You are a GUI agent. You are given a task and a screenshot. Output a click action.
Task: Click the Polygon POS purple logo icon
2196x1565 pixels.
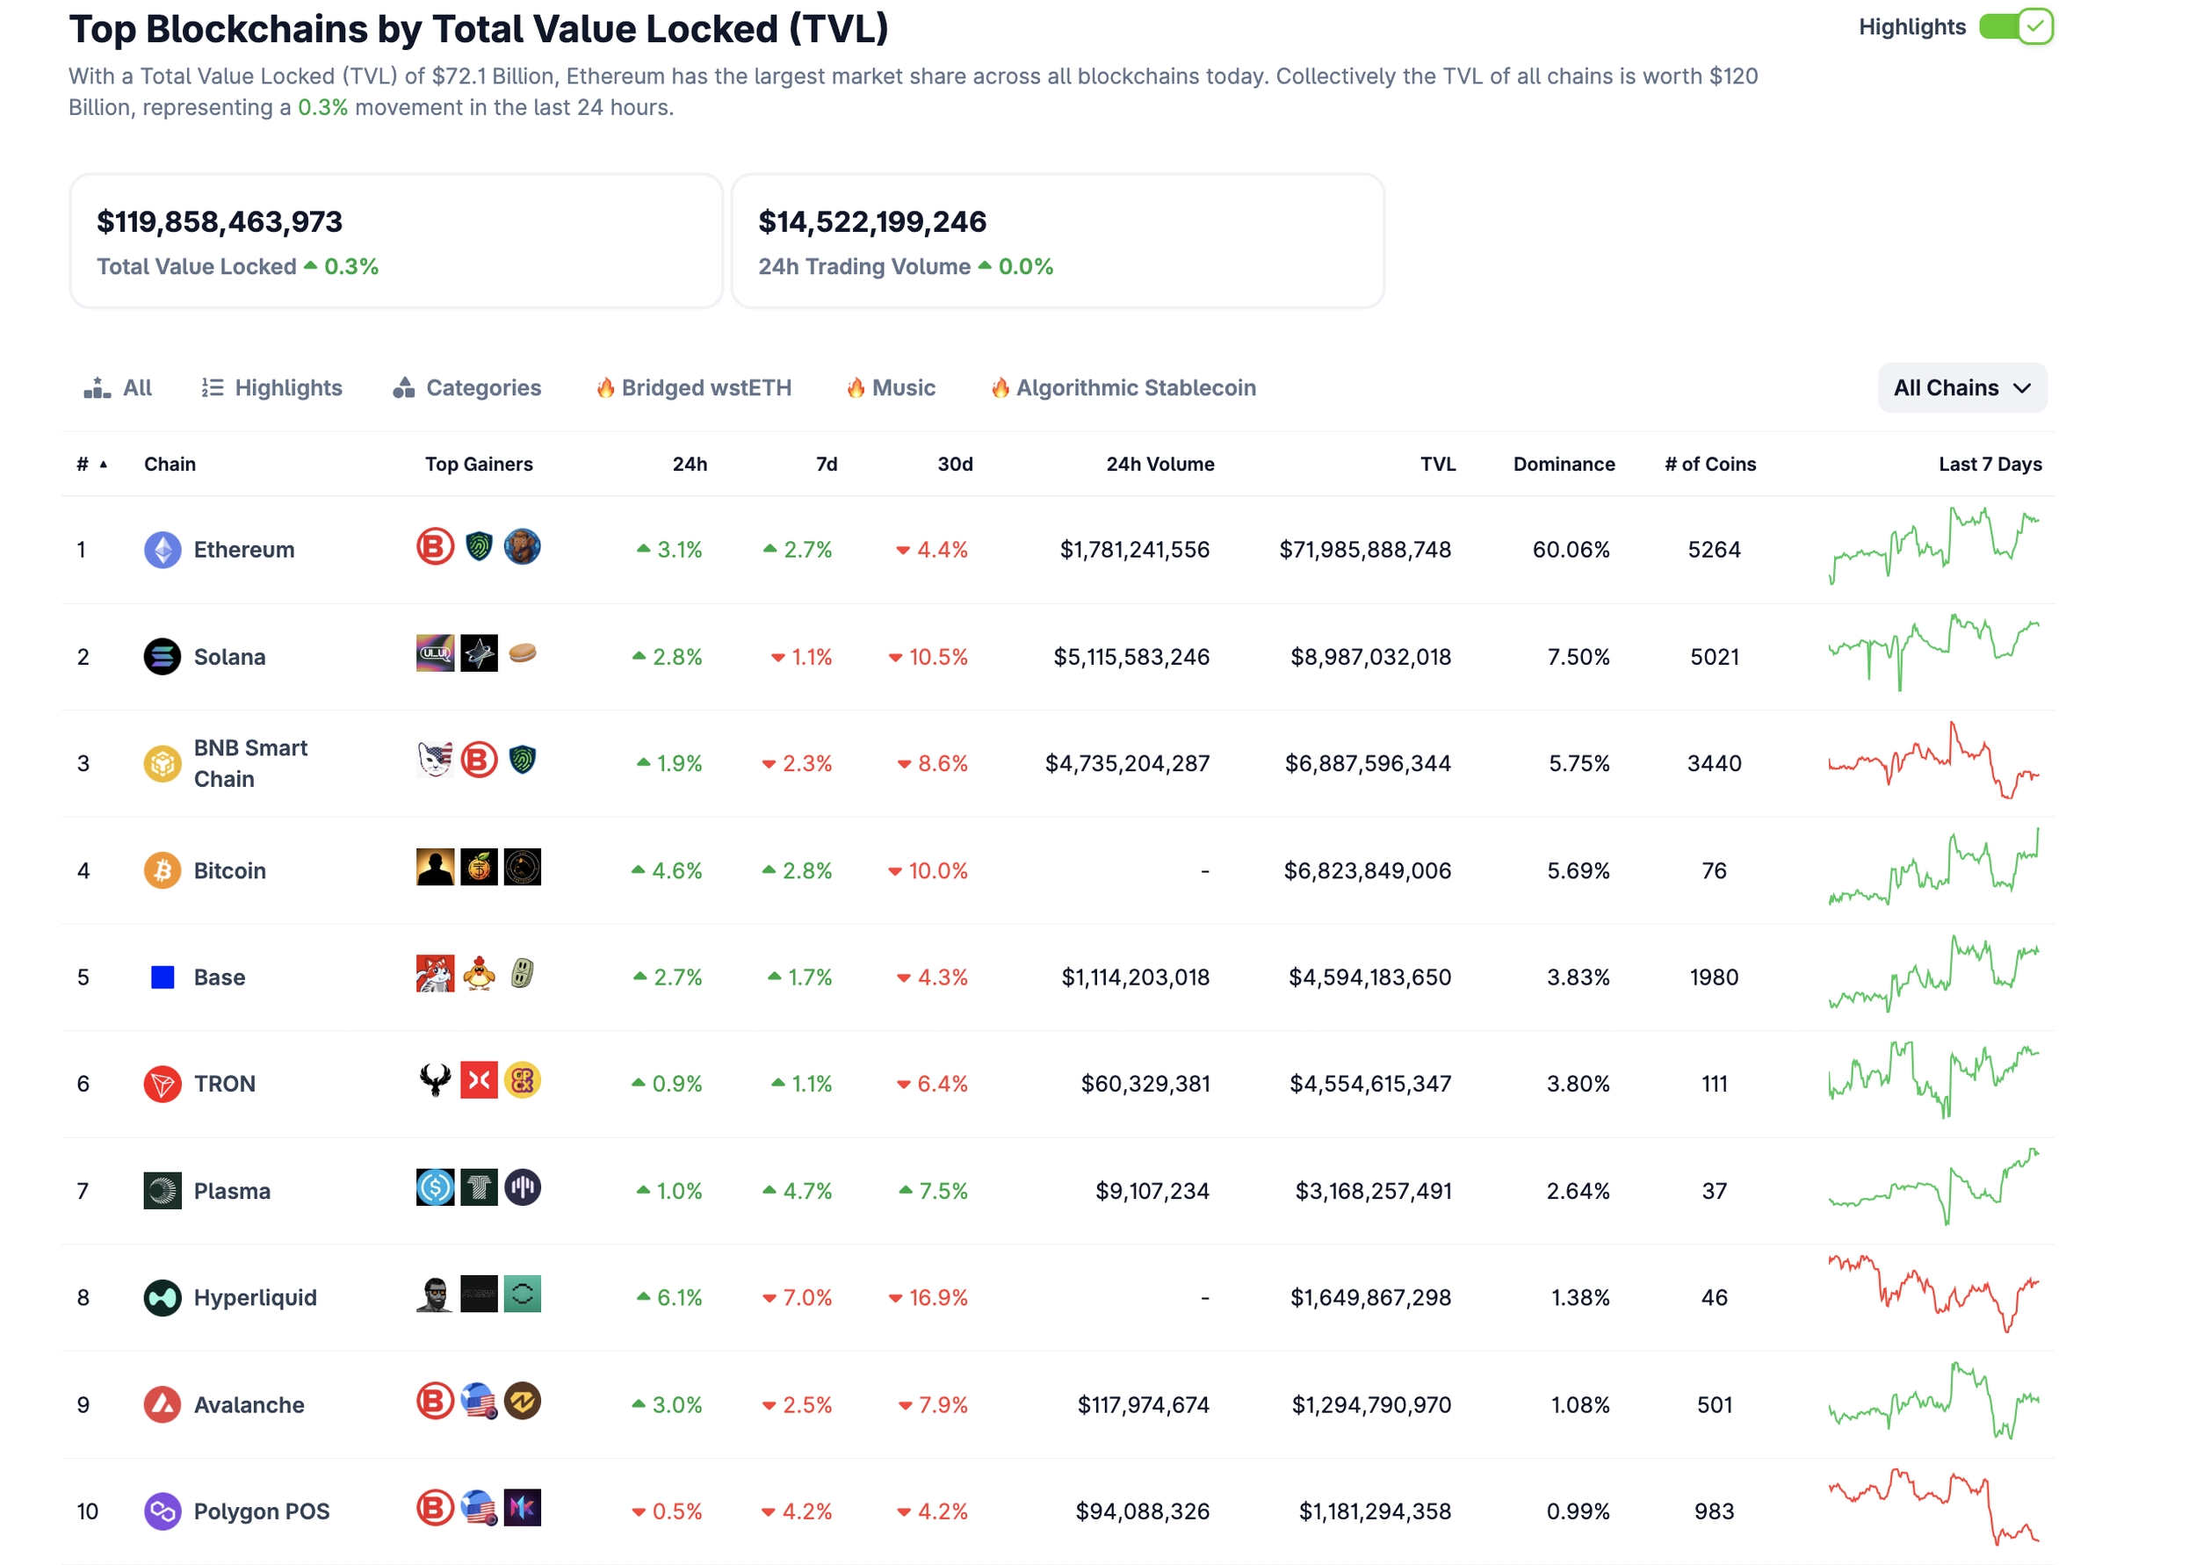162,1512
